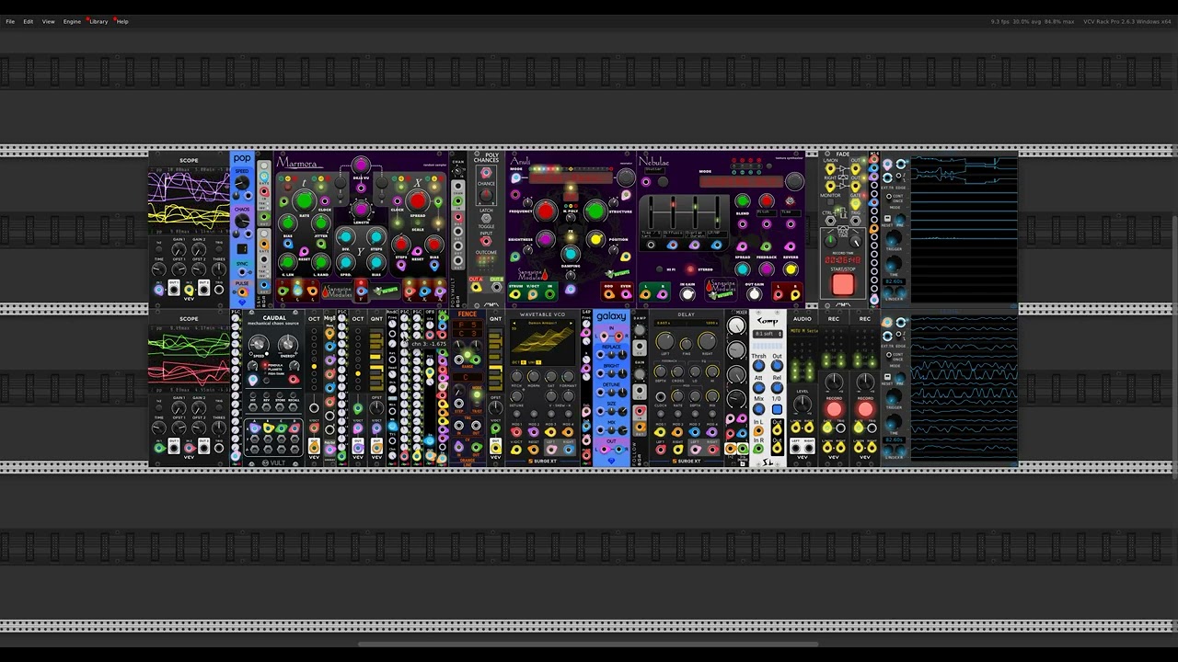Click Poly Chances CHANCE knob

coord(486,196)
